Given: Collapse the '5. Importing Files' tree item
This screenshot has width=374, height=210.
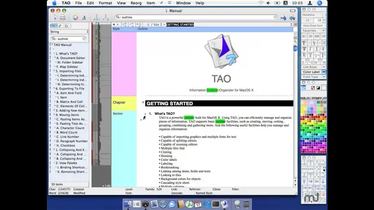Looking at the screenshot, I should [54, 71].
